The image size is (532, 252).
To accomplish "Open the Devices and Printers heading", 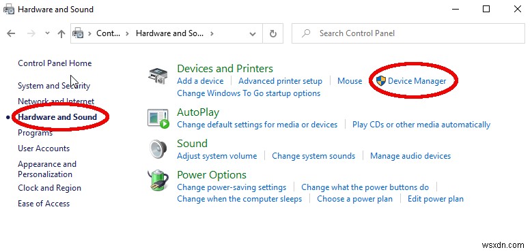I will point(225,69).
